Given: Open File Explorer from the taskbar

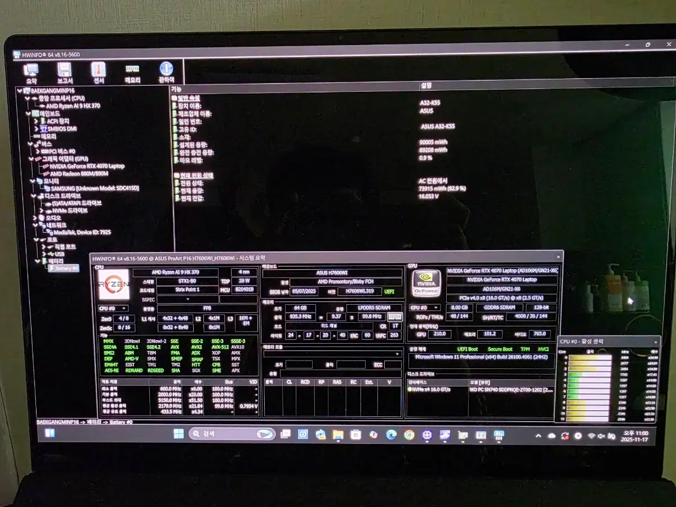Looking at the screenshot, I should tap(338, 435).
